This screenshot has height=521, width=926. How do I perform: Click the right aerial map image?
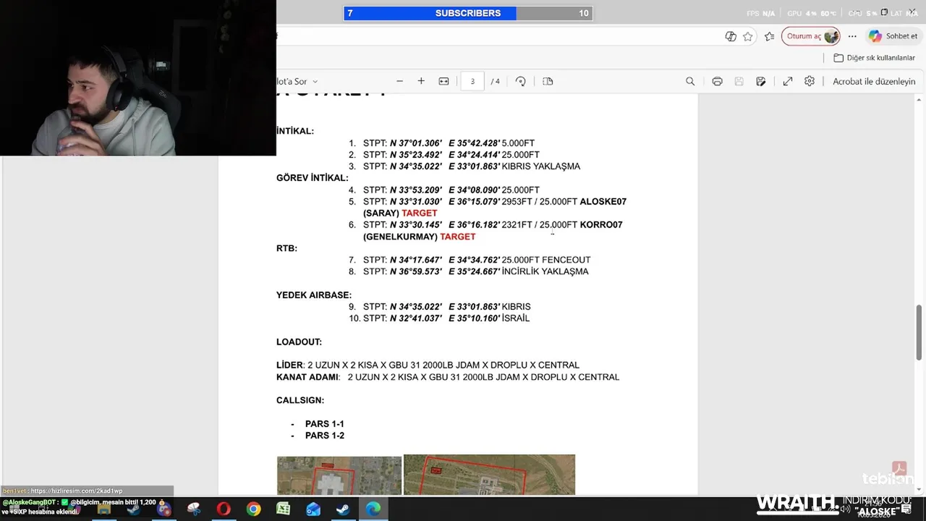[490, 475]
